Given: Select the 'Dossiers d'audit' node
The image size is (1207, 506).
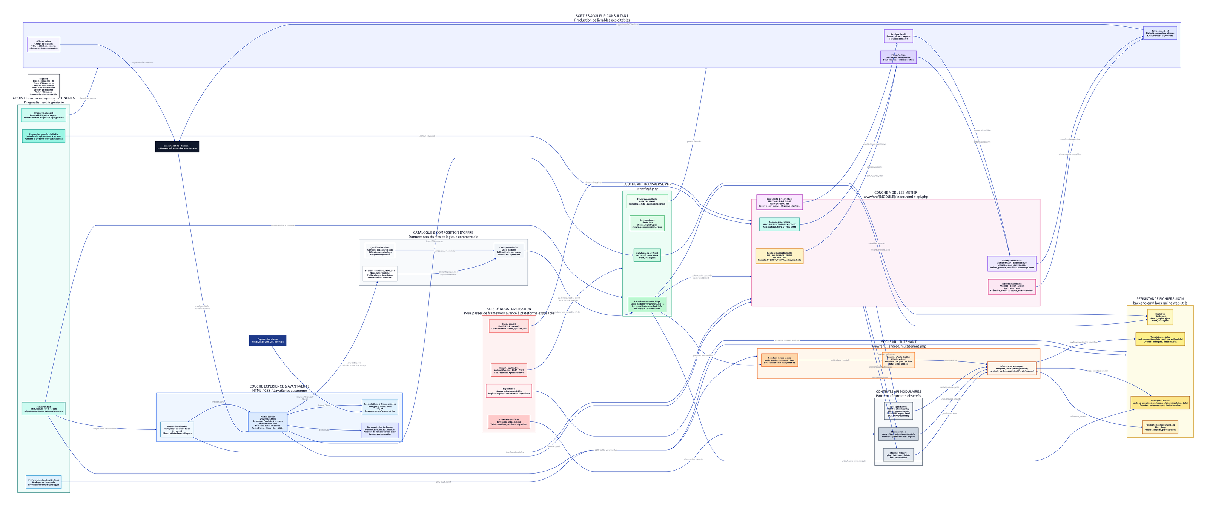Looking at the screenshot, I should (x=898, y=36).
